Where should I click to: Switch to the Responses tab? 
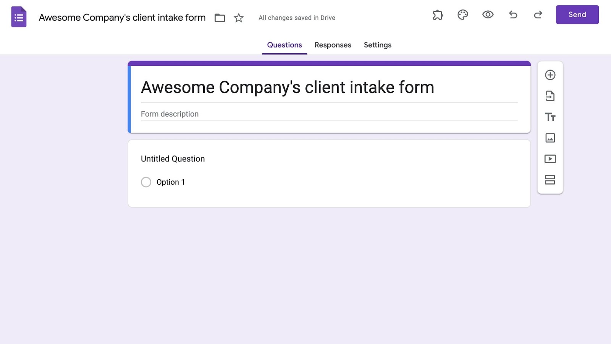333,45
